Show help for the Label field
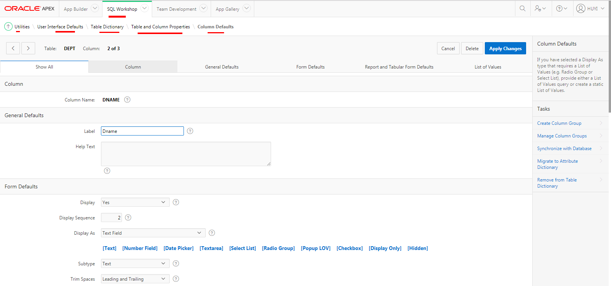Viewport: 611px width, 286px height. tap(190, 131)
